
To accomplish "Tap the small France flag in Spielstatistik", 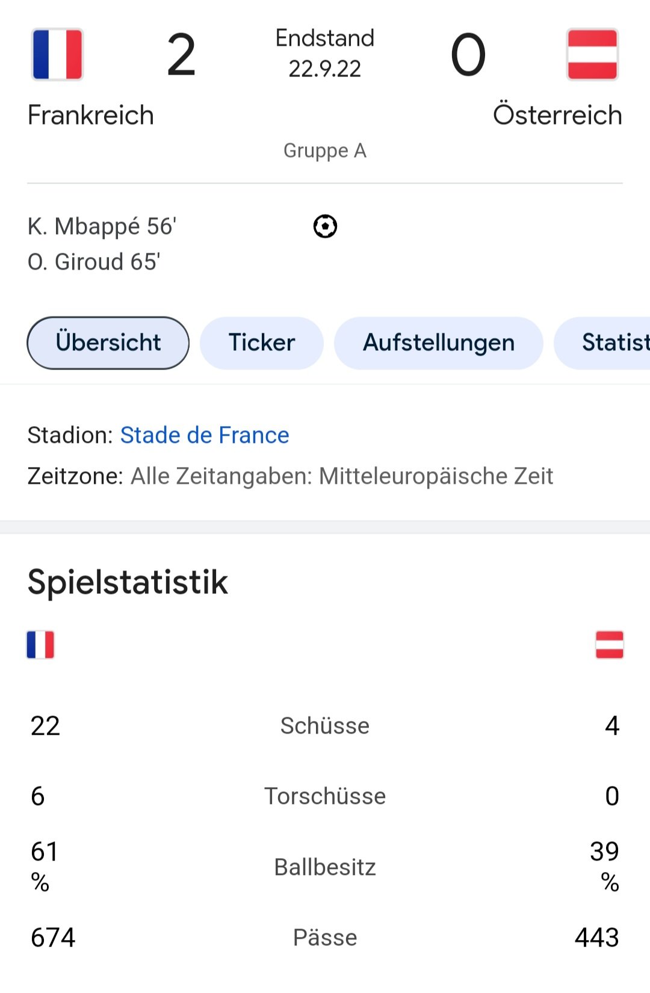I will tap(40, 645).
